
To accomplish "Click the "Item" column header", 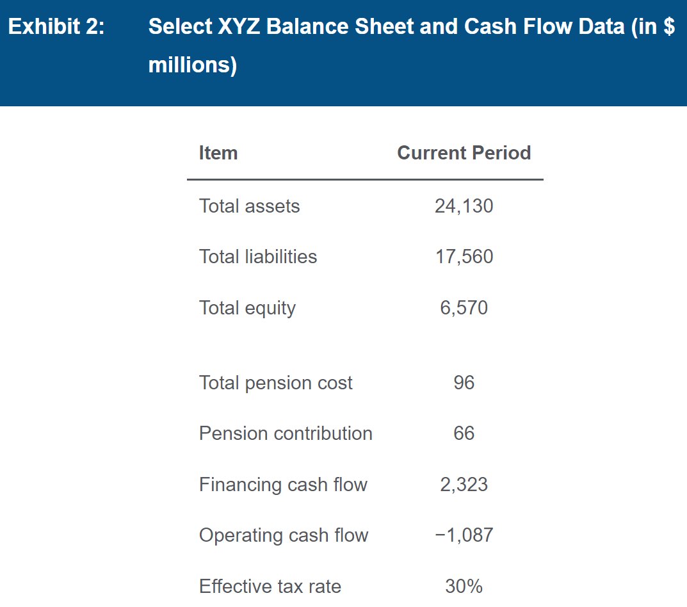I will pos(218,153).
